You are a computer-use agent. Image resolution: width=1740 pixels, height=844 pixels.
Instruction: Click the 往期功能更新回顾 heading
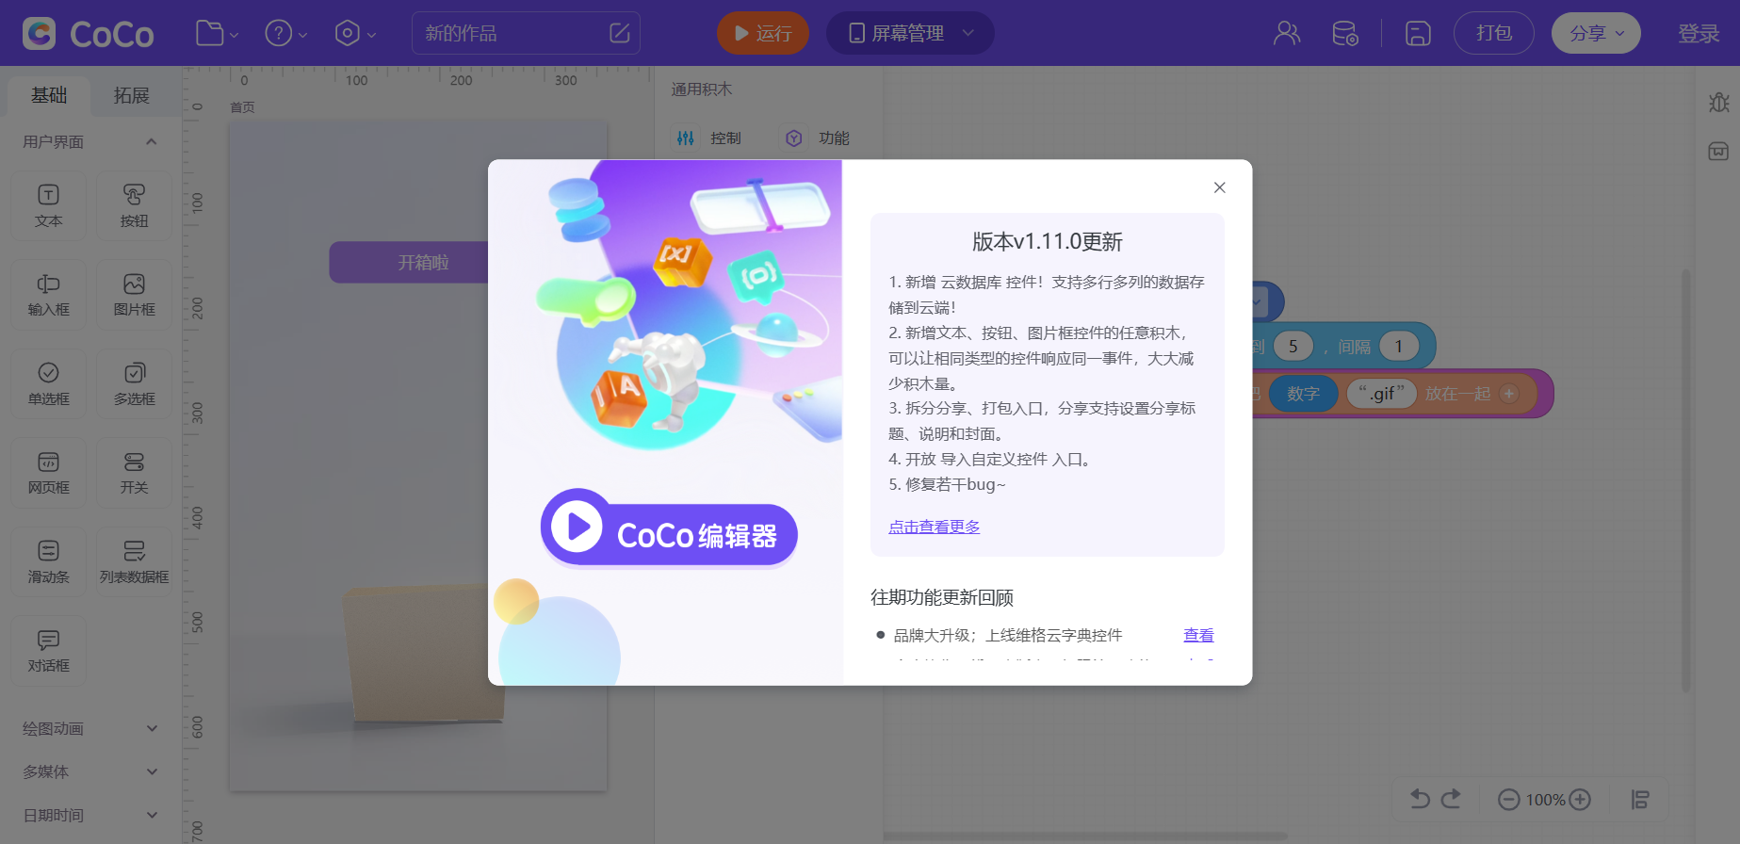point(942,597)
